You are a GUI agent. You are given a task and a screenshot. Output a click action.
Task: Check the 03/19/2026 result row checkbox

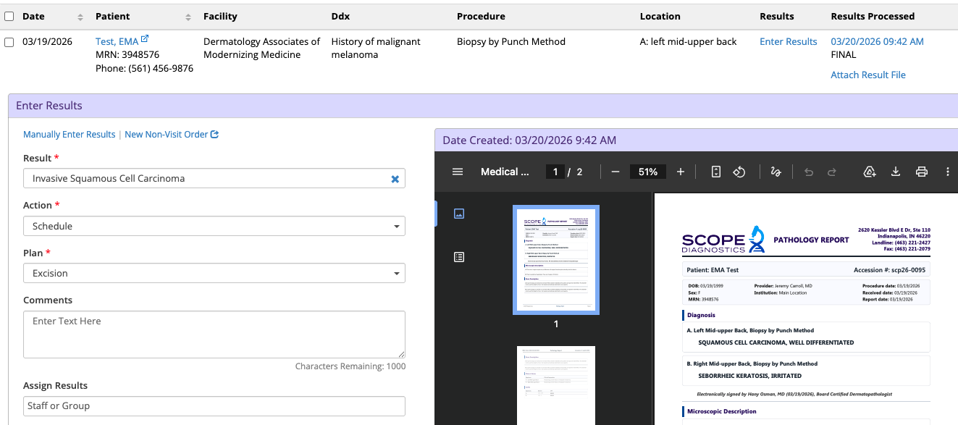click(x=9, y=41)
